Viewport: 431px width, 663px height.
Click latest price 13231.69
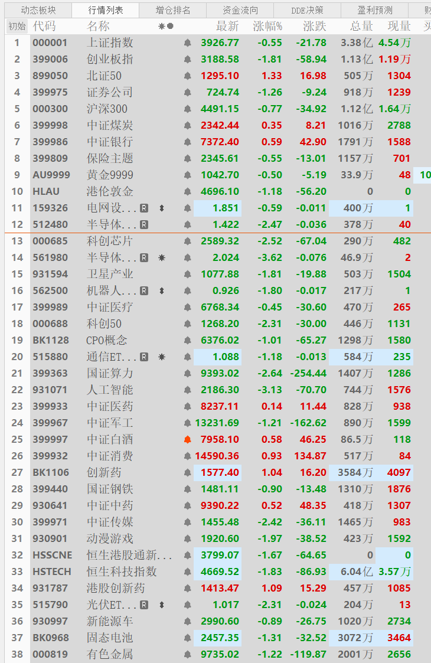coord(217,423)
